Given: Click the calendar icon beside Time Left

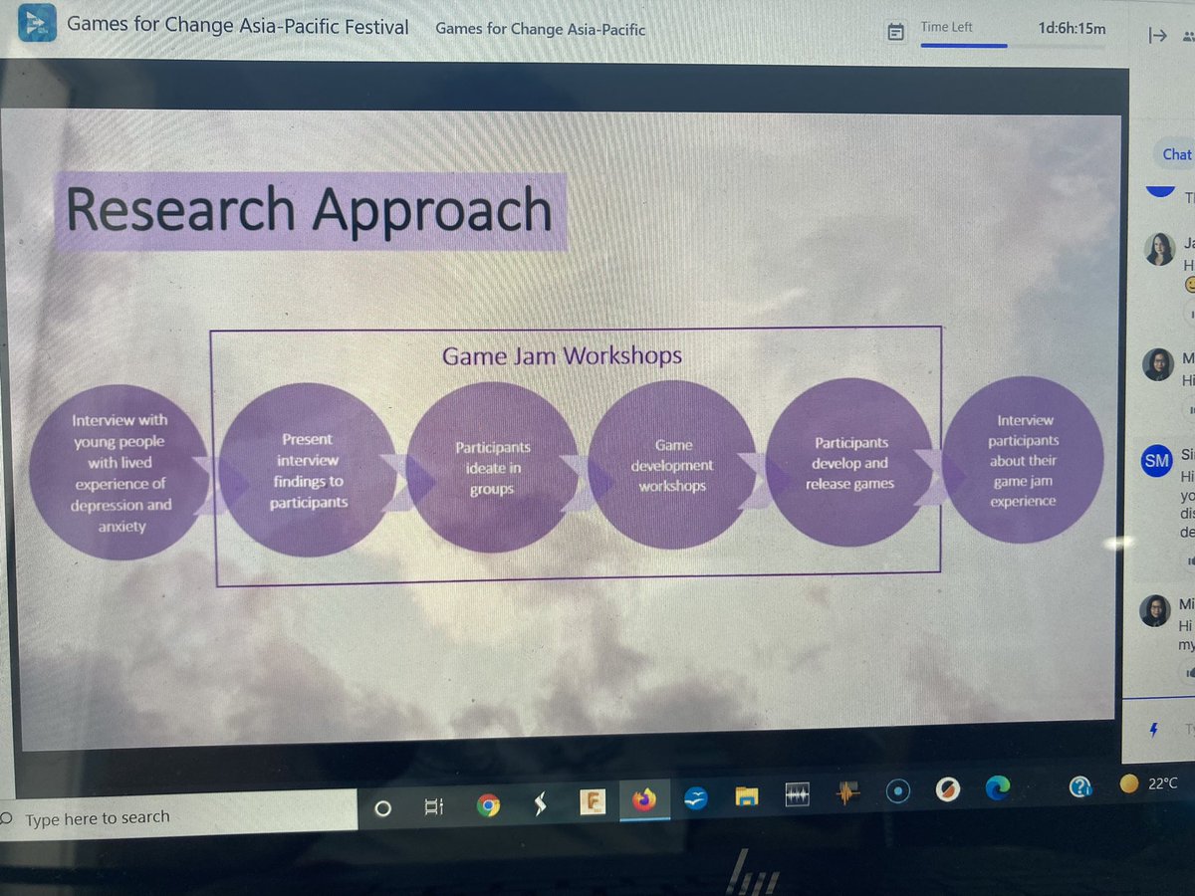Looking at the screenshot, I should pyautogui.click(x=895, y=30).
